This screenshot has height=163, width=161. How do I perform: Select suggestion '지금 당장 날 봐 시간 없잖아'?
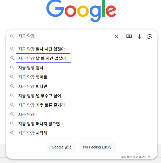point(82,58)
